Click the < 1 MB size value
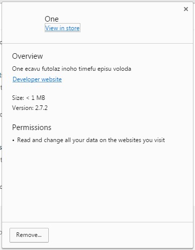This screenshot has height=250, width=195. tap(36, 98)
